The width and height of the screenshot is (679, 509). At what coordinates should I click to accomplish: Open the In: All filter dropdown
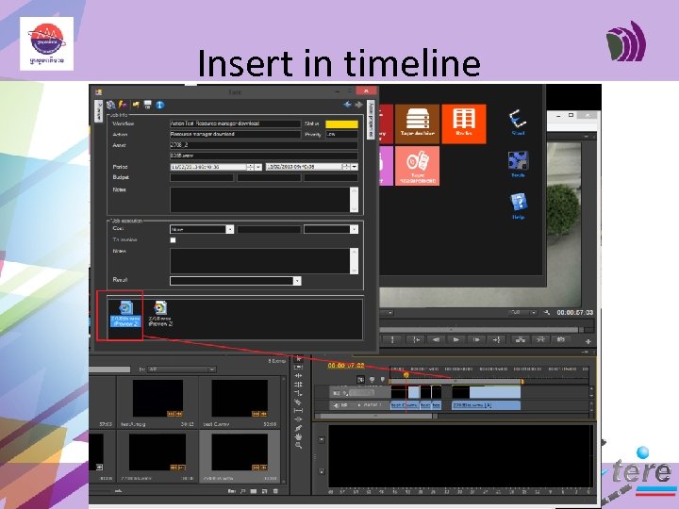pyautogui.click(x=181, y=369)
